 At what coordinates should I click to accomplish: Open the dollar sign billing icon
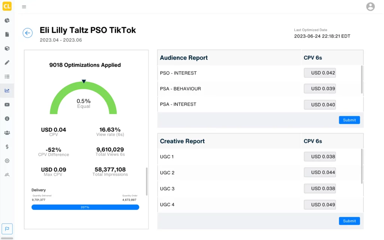click(x=7, y=147)
